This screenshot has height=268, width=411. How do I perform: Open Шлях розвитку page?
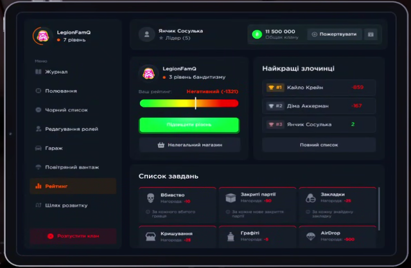pos(73,205)
